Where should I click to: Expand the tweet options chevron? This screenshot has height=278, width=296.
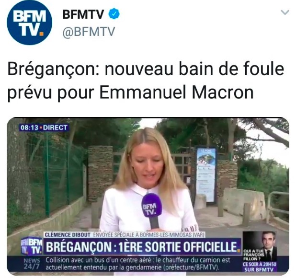pyautogui.click(x=285, y=12)
